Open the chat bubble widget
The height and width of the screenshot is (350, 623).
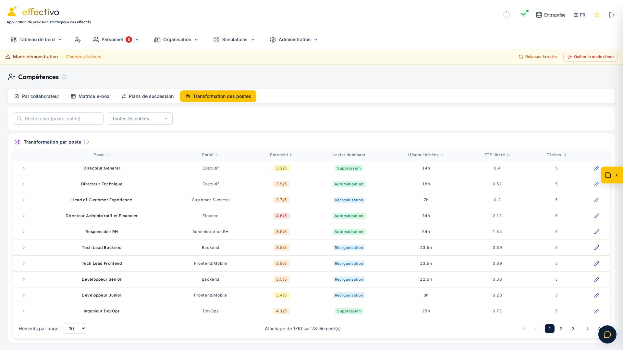click(x=607, y=334)
